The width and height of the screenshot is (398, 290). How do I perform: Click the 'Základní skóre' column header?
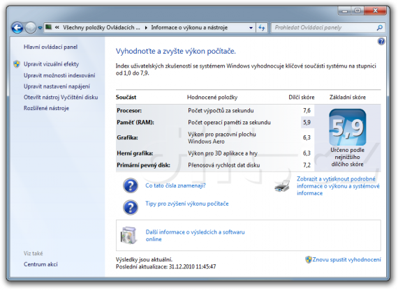click(348, 98)
